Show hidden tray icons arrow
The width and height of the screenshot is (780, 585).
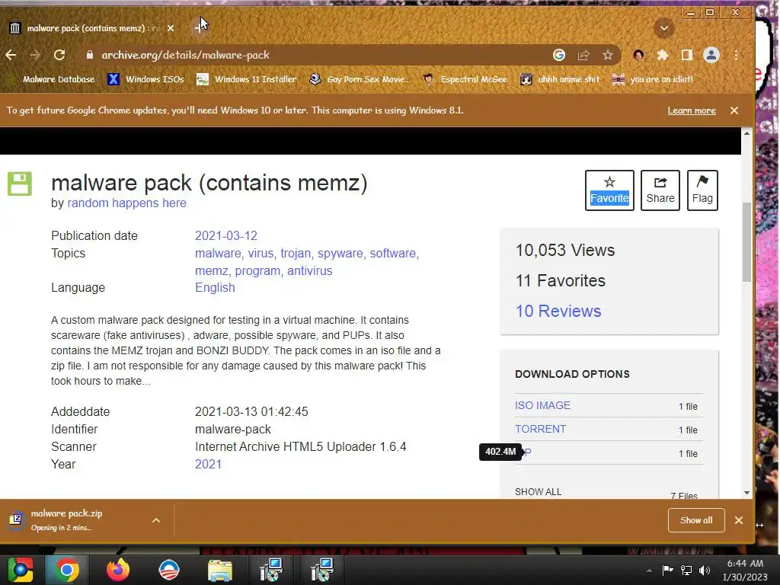coord(649,571)
